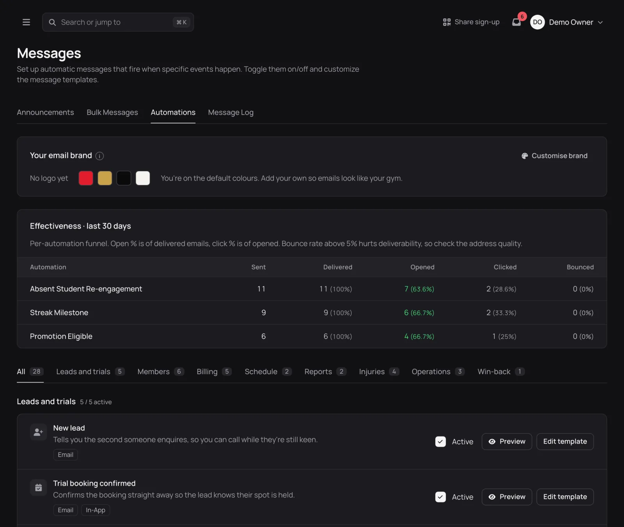The image size is (624, 527).
Task: Filter automations by Members category
Action: point(161,372)
